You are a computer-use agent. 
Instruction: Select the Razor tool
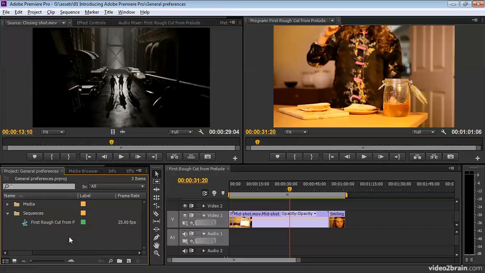coord(156,213)
